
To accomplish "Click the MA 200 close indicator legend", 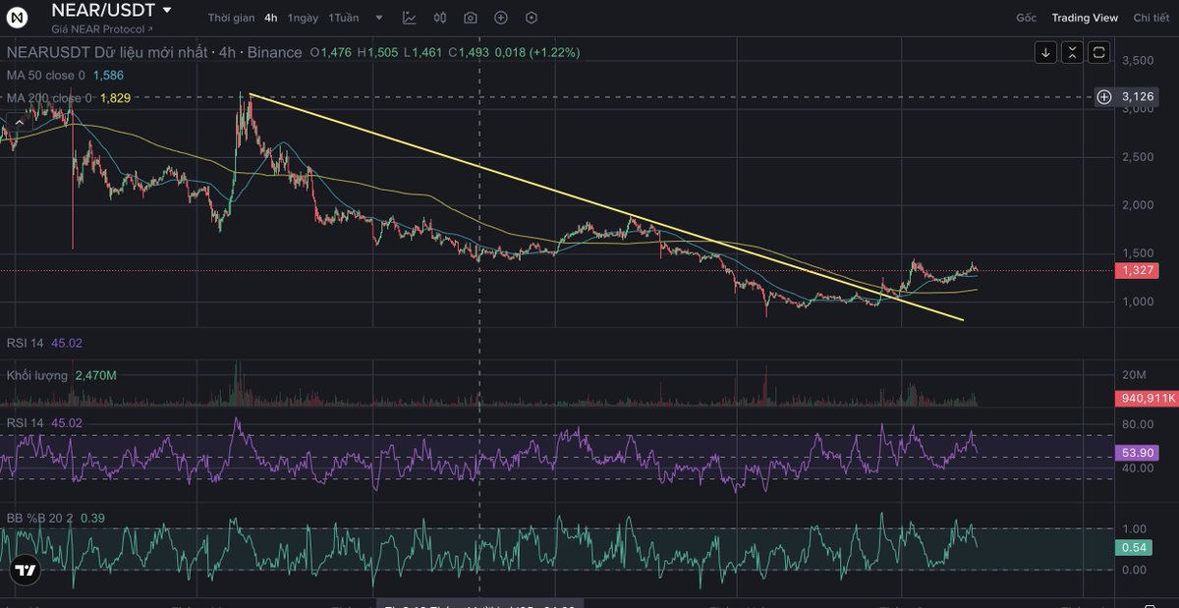I will tap(49, 98).
